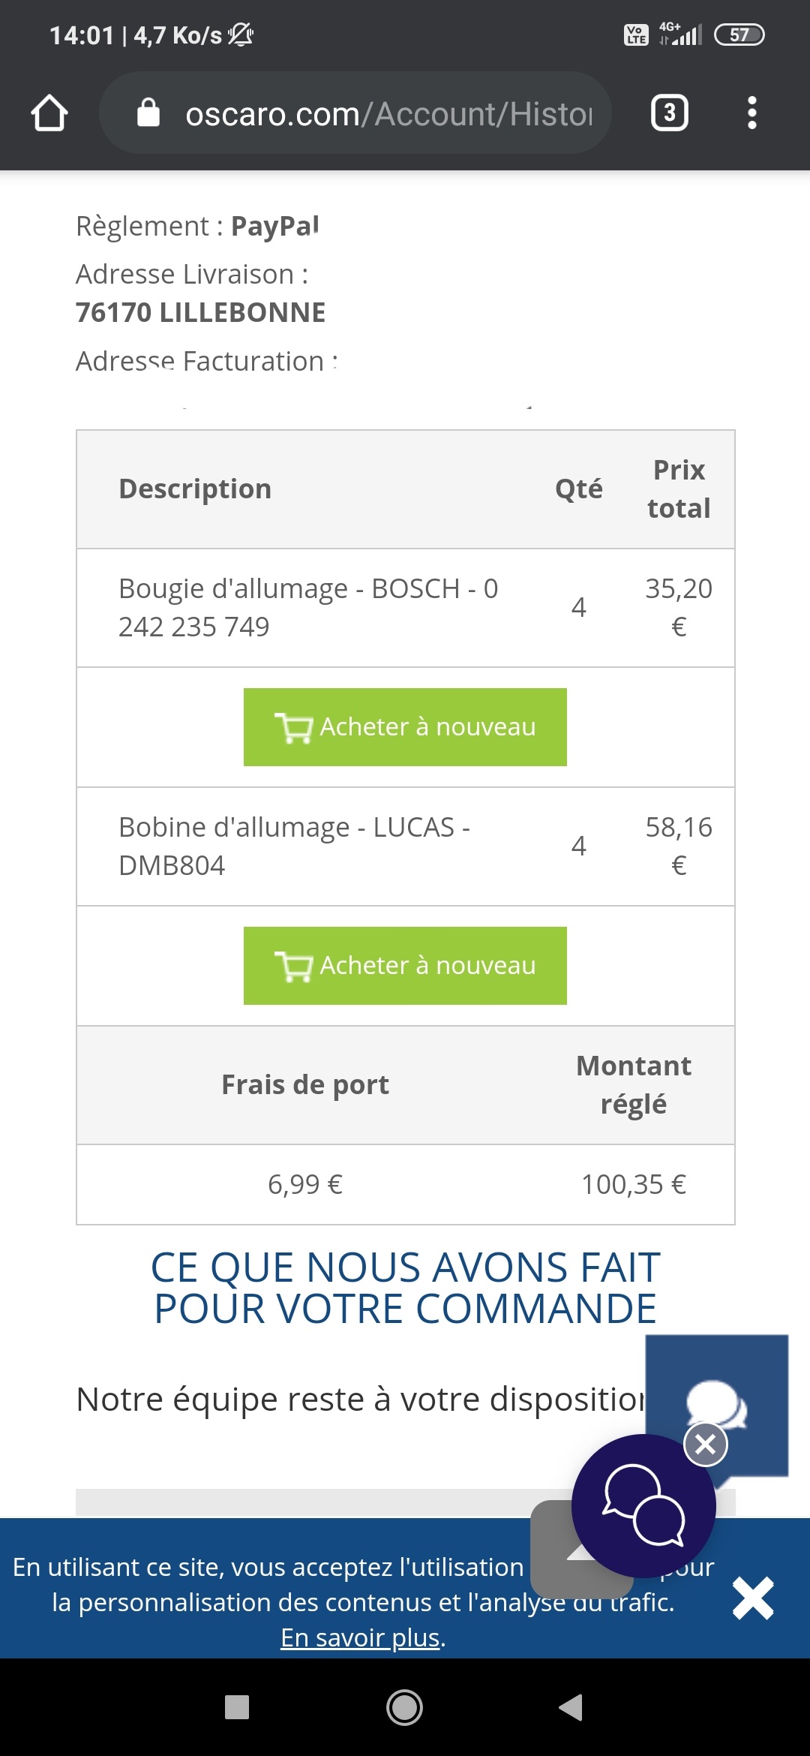Open the round chat bubble widget
Viewport: 810px width, 1756px height.
pos(643,1505)
